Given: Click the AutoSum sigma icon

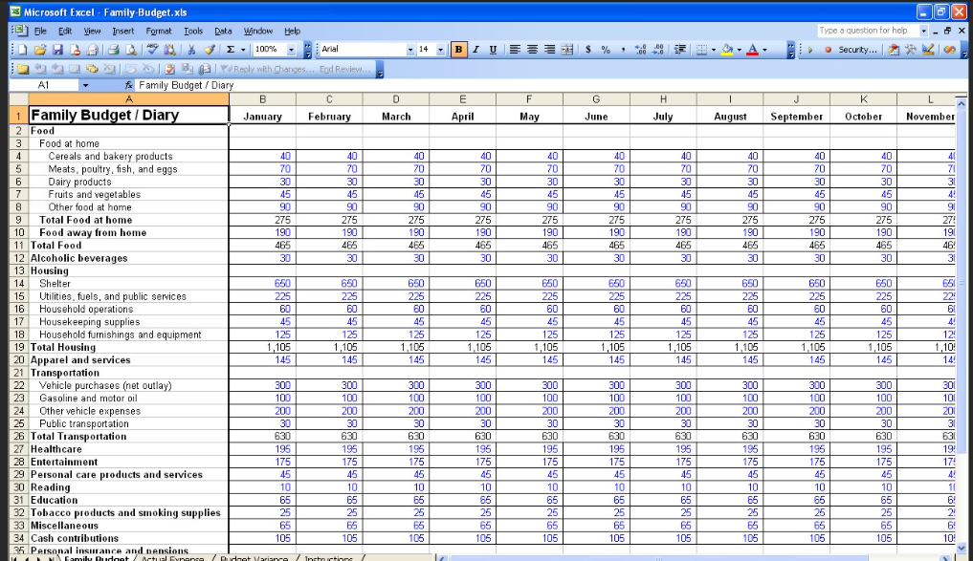Looking at the screenshot, I should click(x=231, y=50).
